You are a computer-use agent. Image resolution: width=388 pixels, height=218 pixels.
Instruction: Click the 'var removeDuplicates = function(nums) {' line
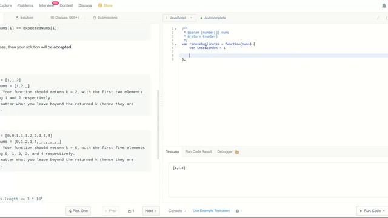[218, 44]
